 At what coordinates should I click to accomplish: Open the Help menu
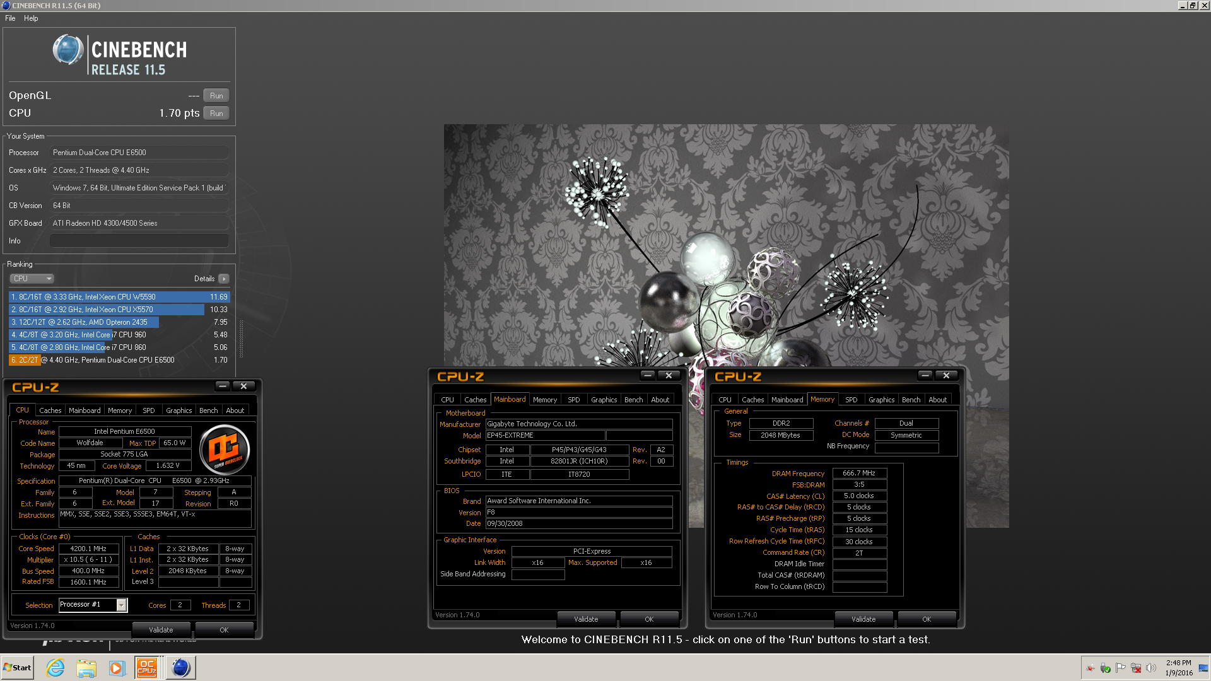[31, 18]
